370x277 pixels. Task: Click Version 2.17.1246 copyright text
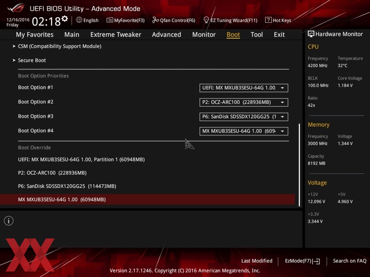pos(185,270)
